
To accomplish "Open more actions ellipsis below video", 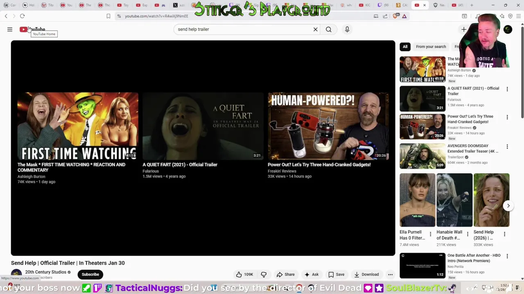I will [x=390, y=274].
